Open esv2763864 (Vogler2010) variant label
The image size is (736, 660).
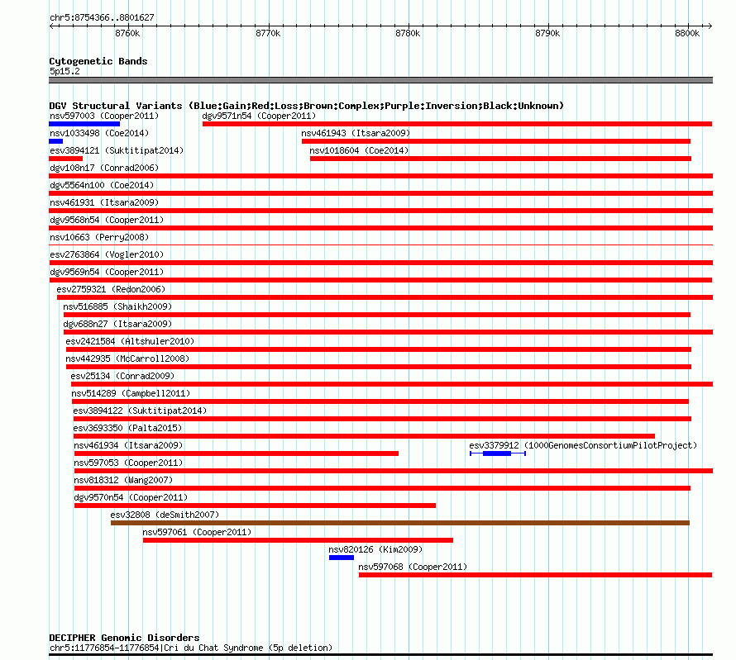point(107,254)
